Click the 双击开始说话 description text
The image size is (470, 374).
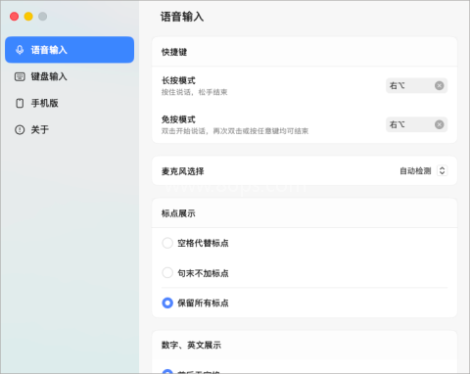(235, 131)
